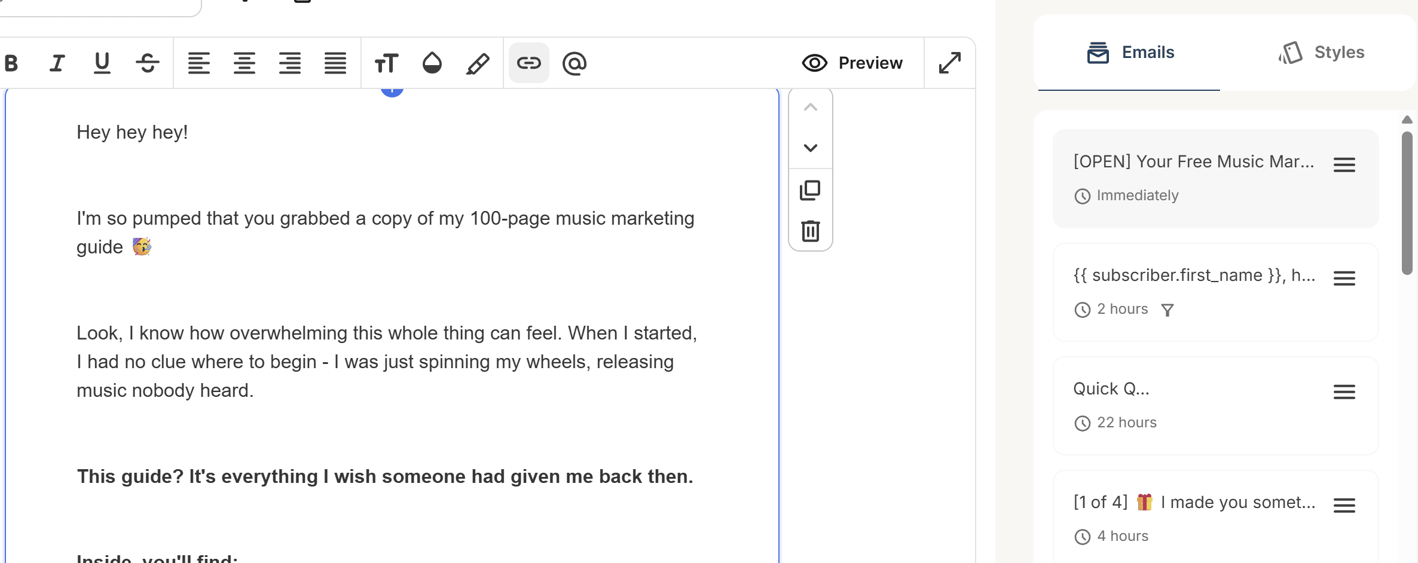
Task: Open the Quick Q... email menu handle
Action: pos(1344,392)
